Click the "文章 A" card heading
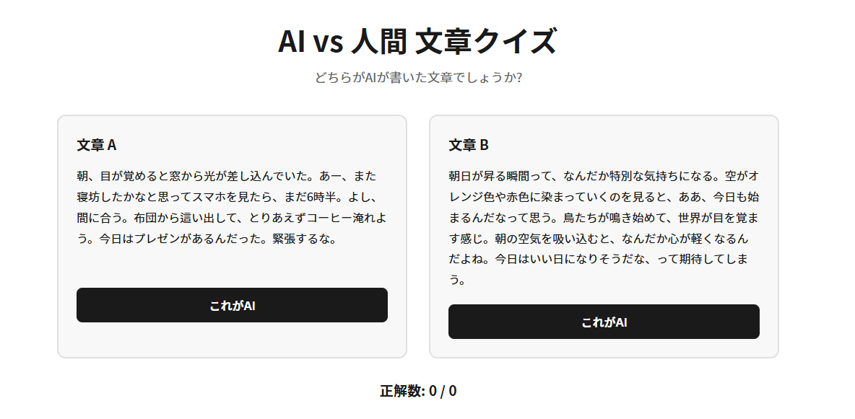The image size is (855, 419). coord(97,145)
